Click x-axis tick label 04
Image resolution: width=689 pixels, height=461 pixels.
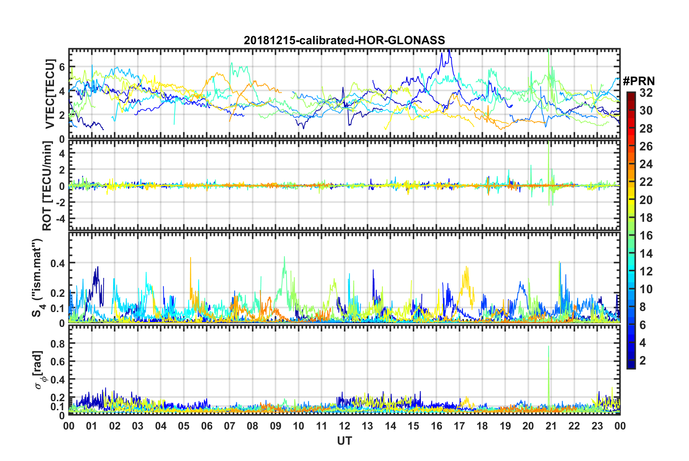(161, 426)
